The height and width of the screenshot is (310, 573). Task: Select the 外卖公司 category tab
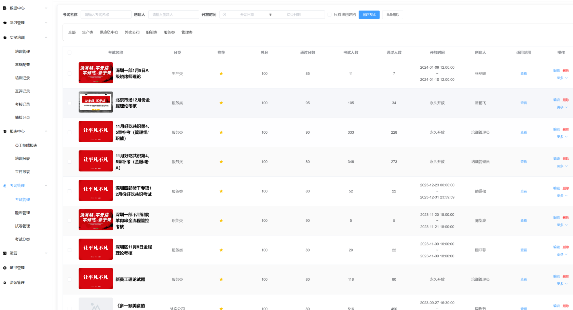pyautogui.click(x=132, y=32)
